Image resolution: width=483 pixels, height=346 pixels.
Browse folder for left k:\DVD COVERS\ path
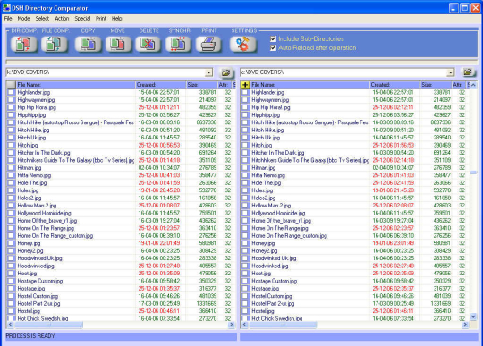click(x=226, y=72)
